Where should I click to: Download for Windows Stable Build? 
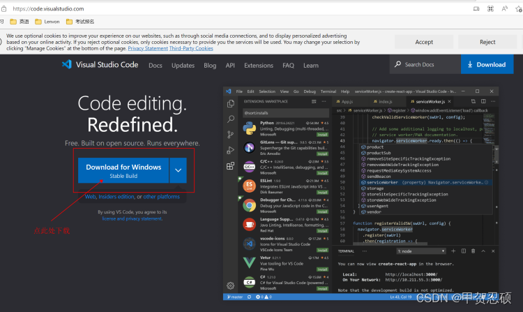click(123, 170)
